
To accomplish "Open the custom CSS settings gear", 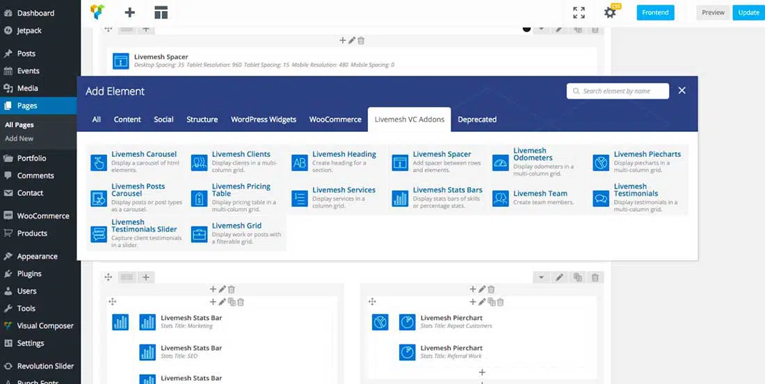I will (610, 12).
